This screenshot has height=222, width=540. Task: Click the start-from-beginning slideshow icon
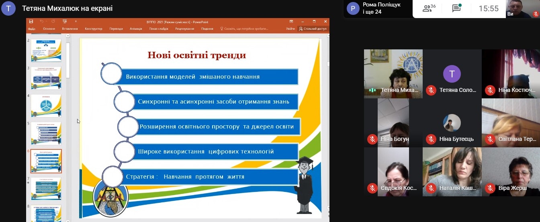point(64,22)
